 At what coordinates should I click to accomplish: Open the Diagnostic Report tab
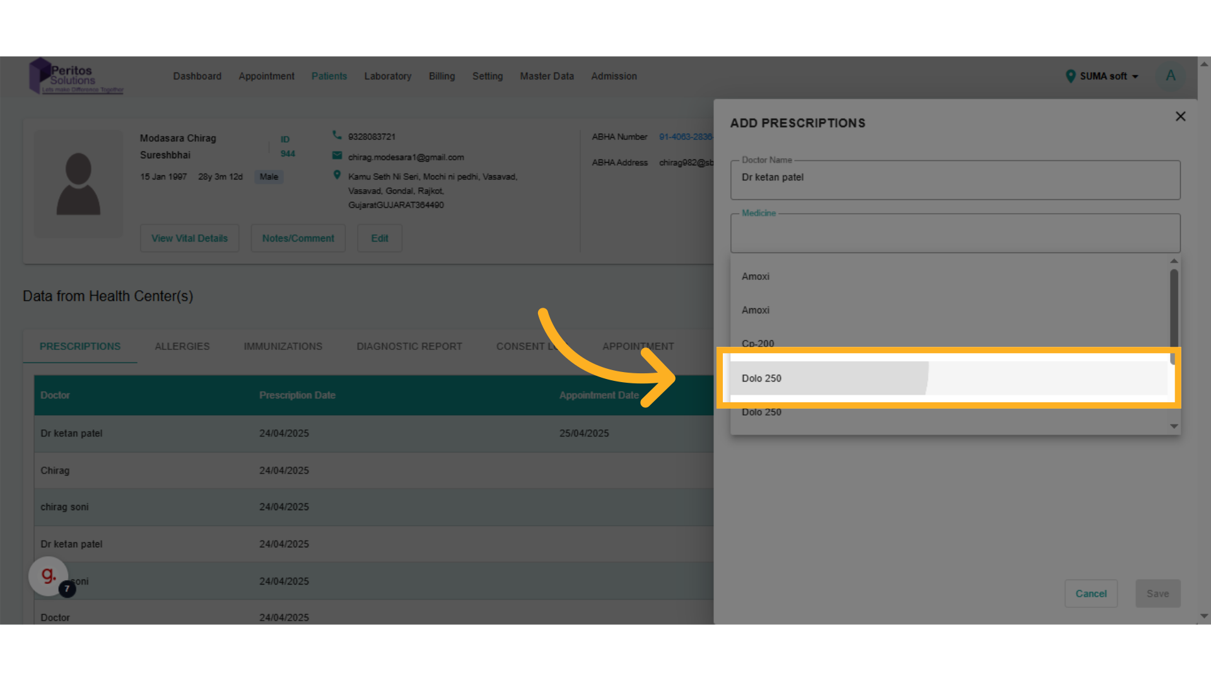[409, 346]
